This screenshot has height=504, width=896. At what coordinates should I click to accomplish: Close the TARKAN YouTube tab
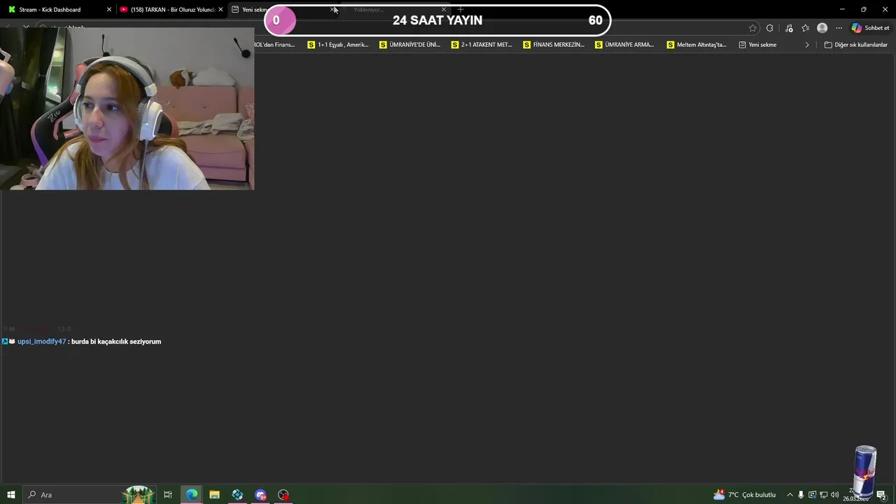(220, 10)
